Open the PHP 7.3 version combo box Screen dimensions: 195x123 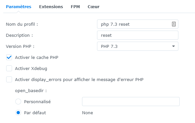click(x=138, y=46)
